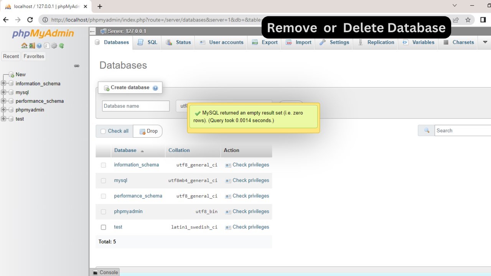Bookmark this page with star icon
The height and width of the screenshot is (276, 491).
(x=468, y=20)
